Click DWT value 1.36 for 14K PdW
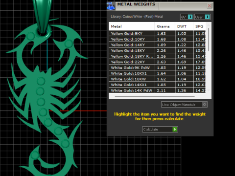The image size is (235, 176). coord(182,90)
